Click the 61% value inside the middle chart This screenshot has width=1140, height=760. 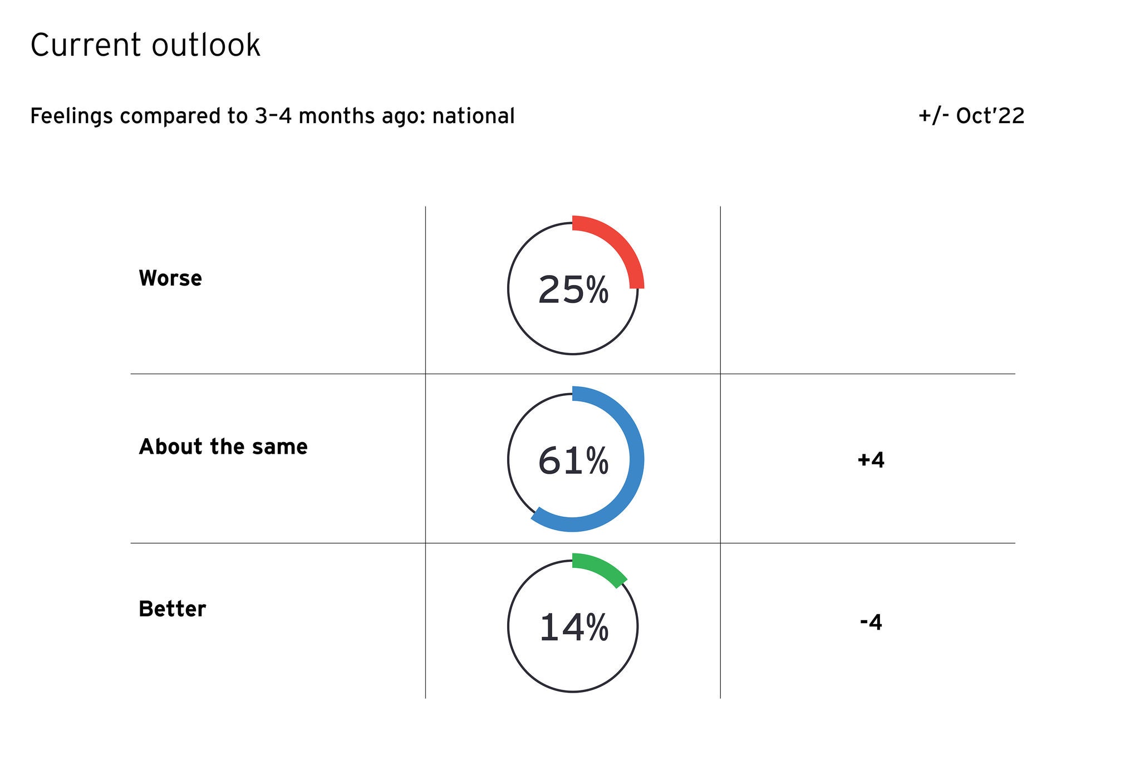(x=573, y=462)
